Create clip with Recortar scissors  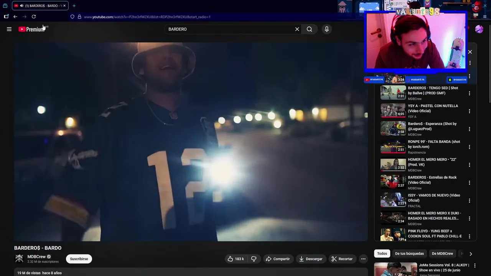coord(342,259)
